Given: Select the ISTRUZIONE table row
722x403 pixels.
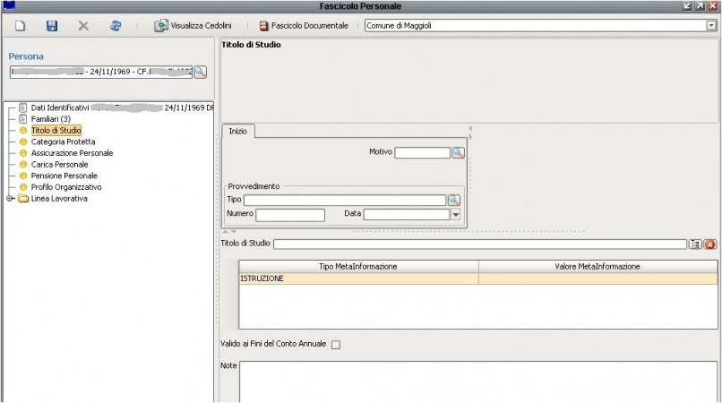Looking at the screenshot, I should 358,279.
